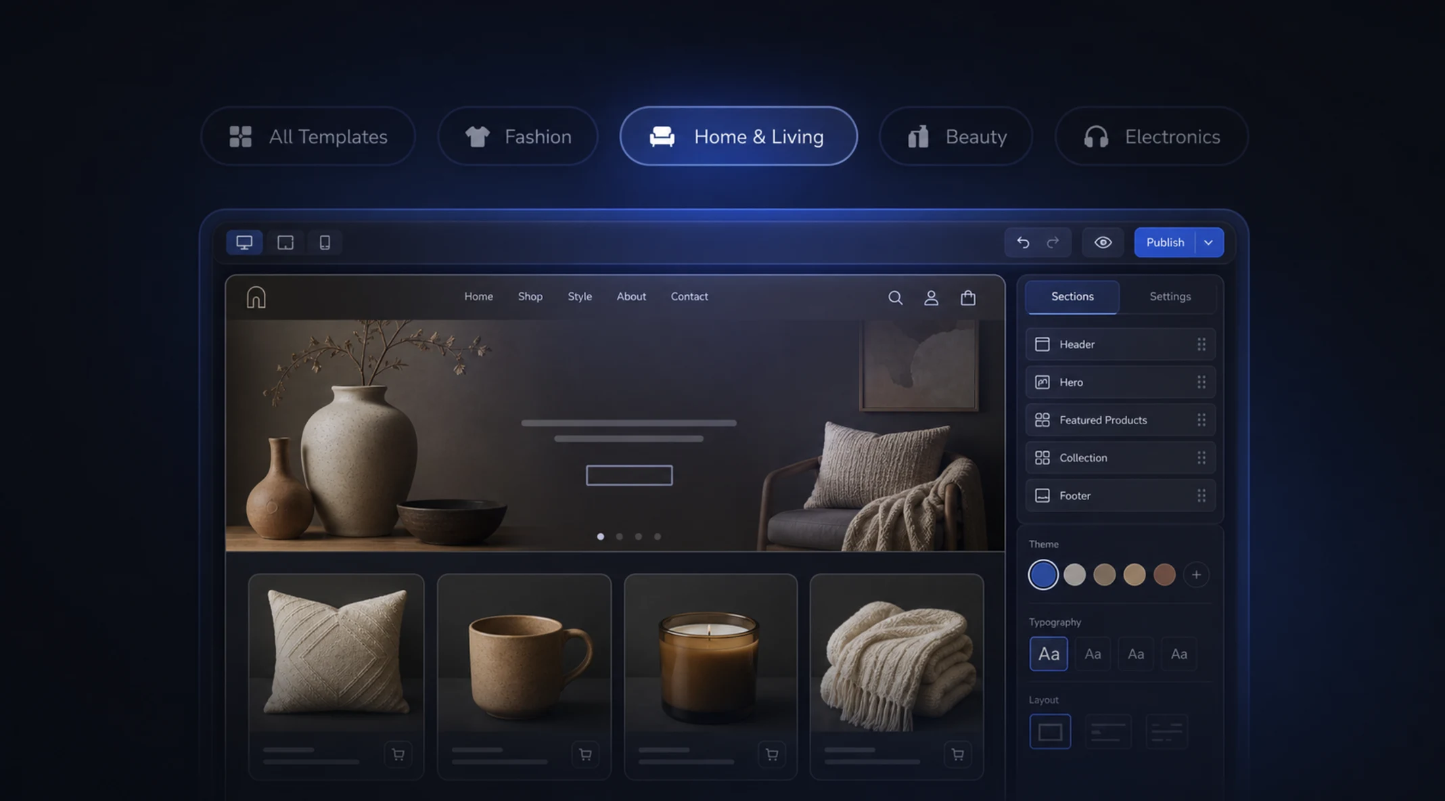Select the first highlighted typography option
Viewport: 1445px width, 801px height.
(1049, 654)
